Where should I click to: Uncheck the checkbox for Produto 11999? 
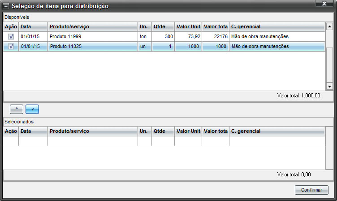point(11,37)
